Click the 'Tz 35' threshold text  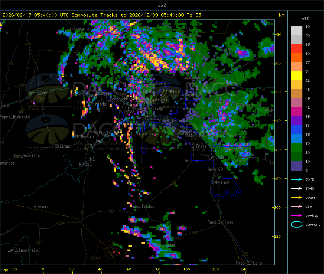point(194,15)
